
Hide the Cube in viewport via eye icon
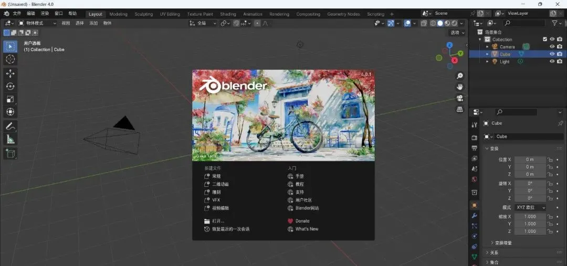tap(552, 54)
